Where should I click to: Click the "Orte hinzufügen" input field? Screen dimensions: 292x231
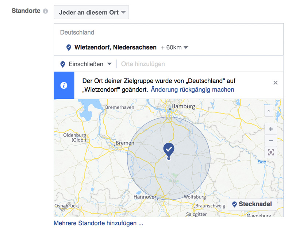point(197,64)
